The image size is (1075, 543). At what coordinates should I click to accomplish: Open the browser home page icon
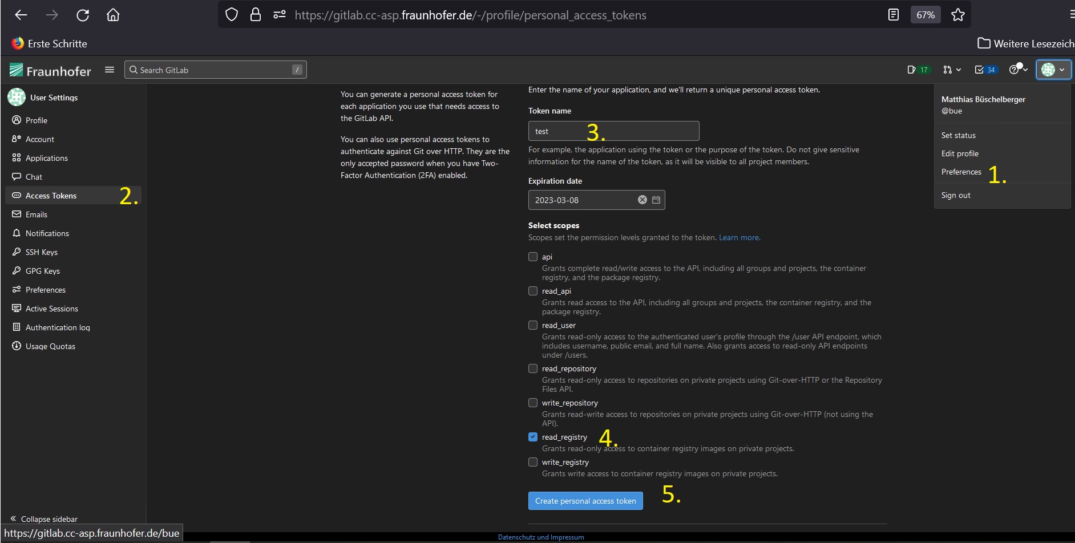tap(113, 15)
